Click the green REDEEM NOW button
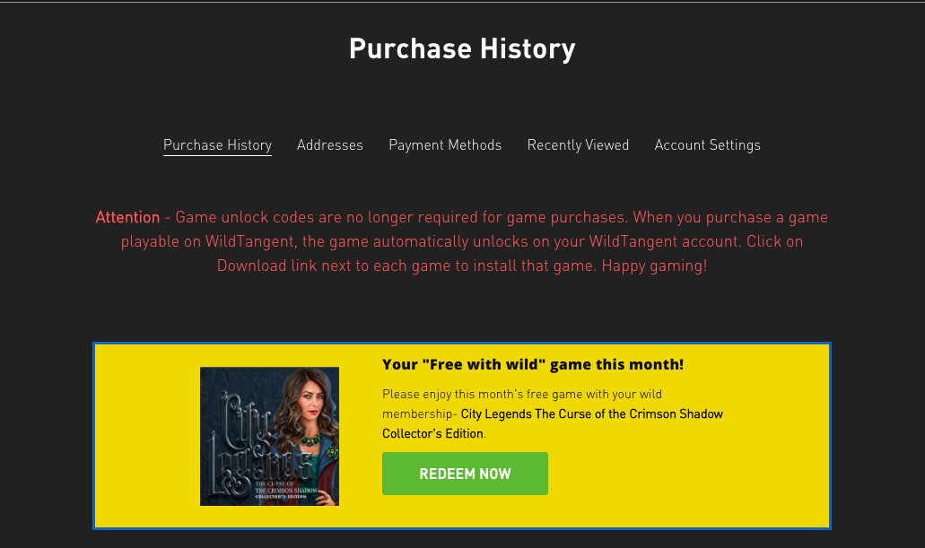The image size is (925, 548). coord(465,474)
